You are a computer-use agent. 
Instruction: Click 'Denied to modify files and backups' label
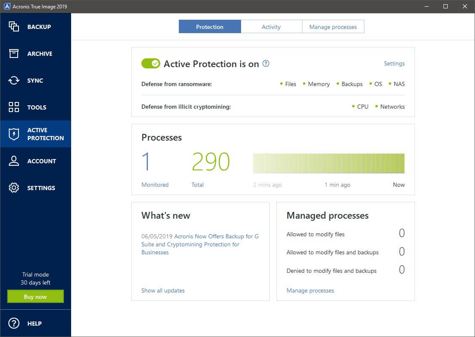click(332, 271)
